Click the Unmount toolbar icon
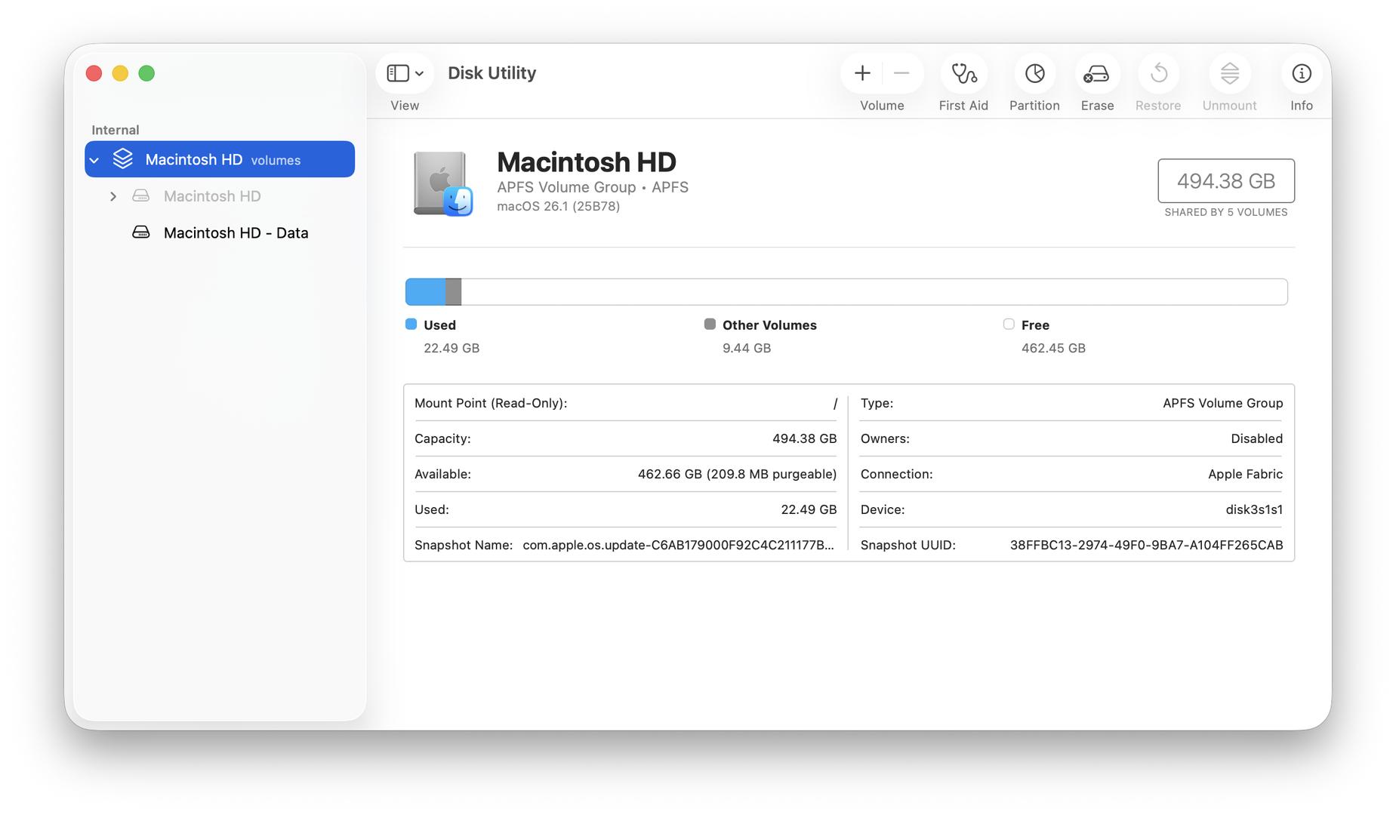The height and width of the screenshot is (815, 1396). click(1229, 74)
